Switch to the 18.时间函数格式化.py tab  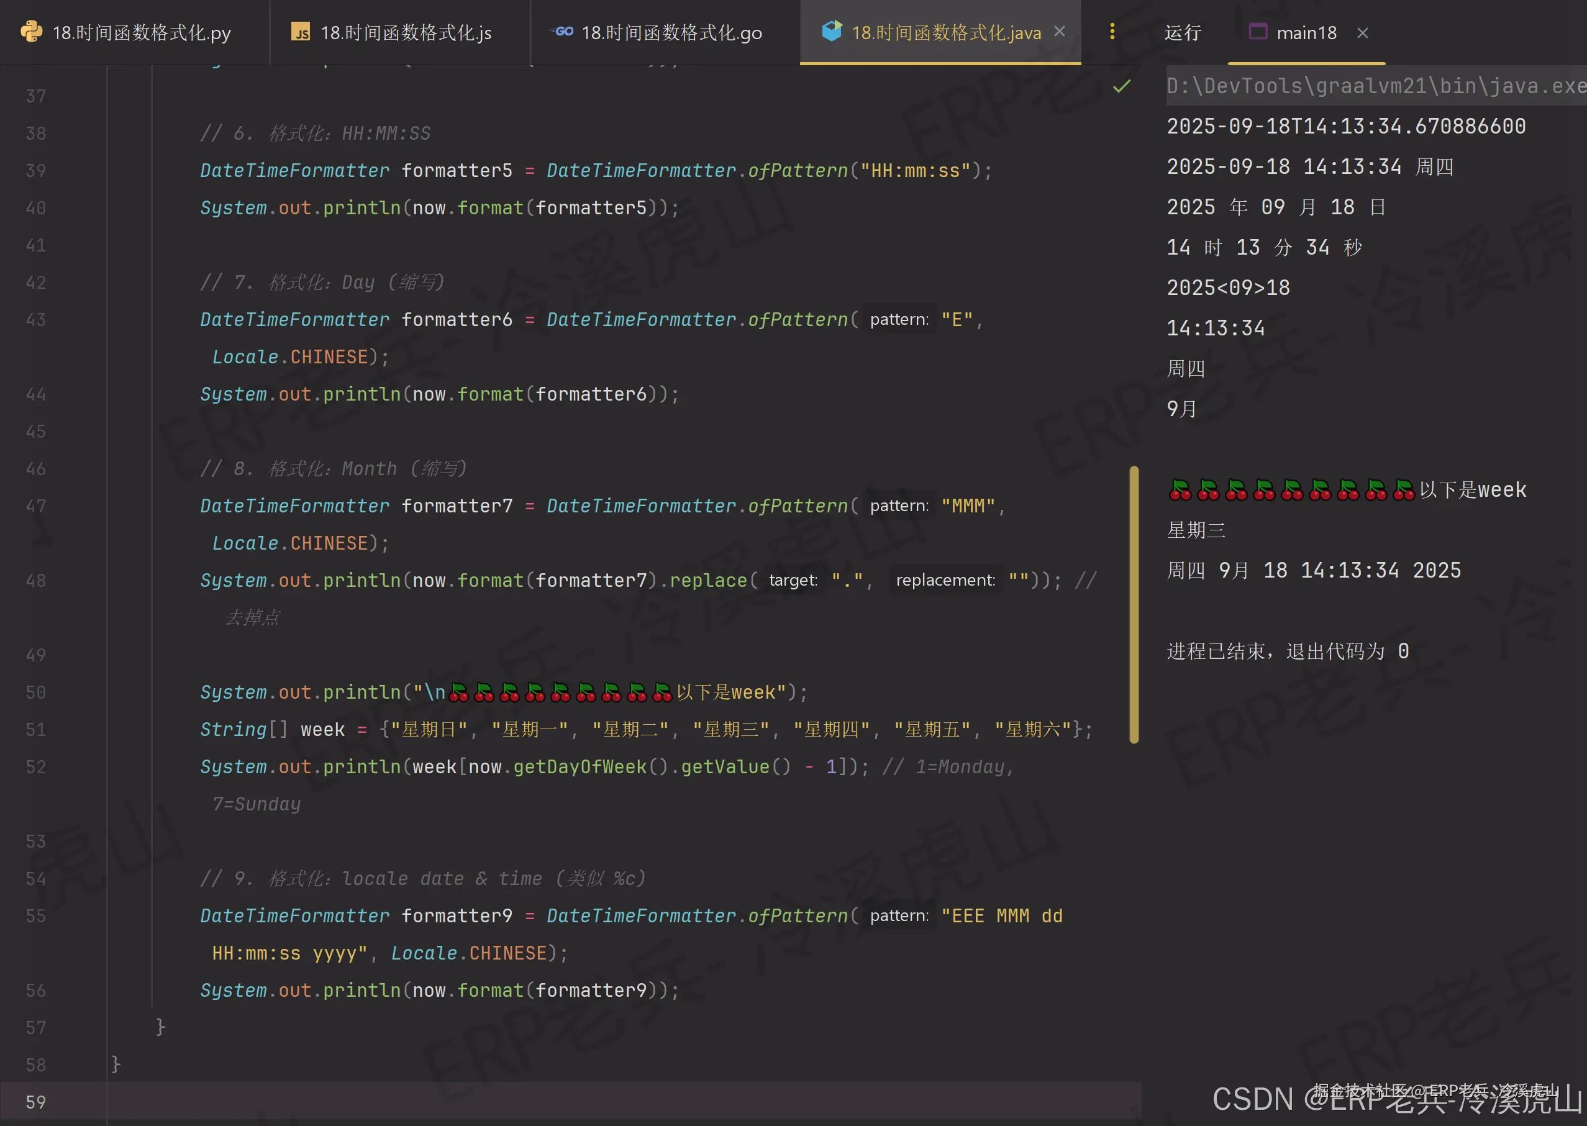click(x=142, y=32)
